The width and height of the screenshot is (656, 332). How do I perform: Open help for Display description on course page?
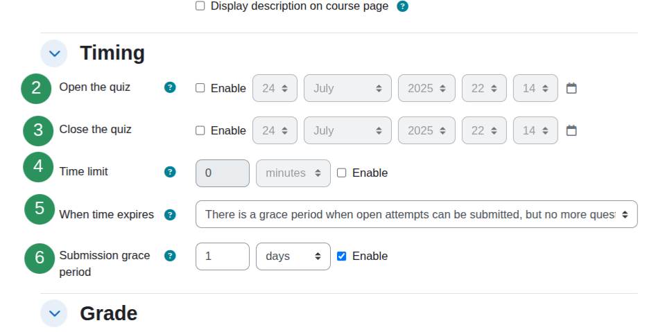[x=402, y=6]
